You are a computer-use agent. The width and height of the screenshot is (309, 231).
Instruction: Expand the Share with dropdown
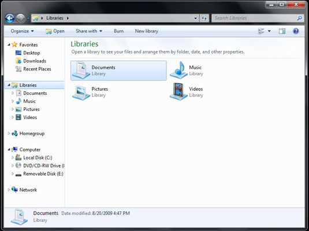[89, 31]
